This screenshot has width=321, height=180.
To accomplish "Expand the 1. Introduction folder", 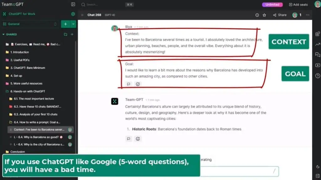I will coord(20,52).
